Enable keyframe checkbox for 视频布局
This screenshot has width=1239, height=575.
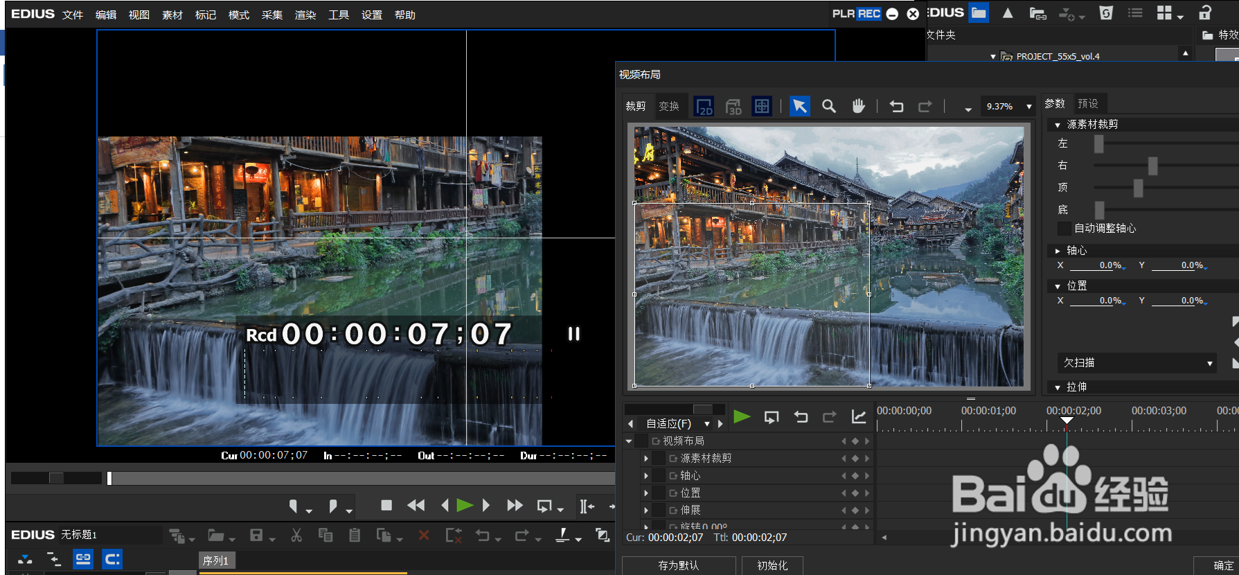click(641, 441)
